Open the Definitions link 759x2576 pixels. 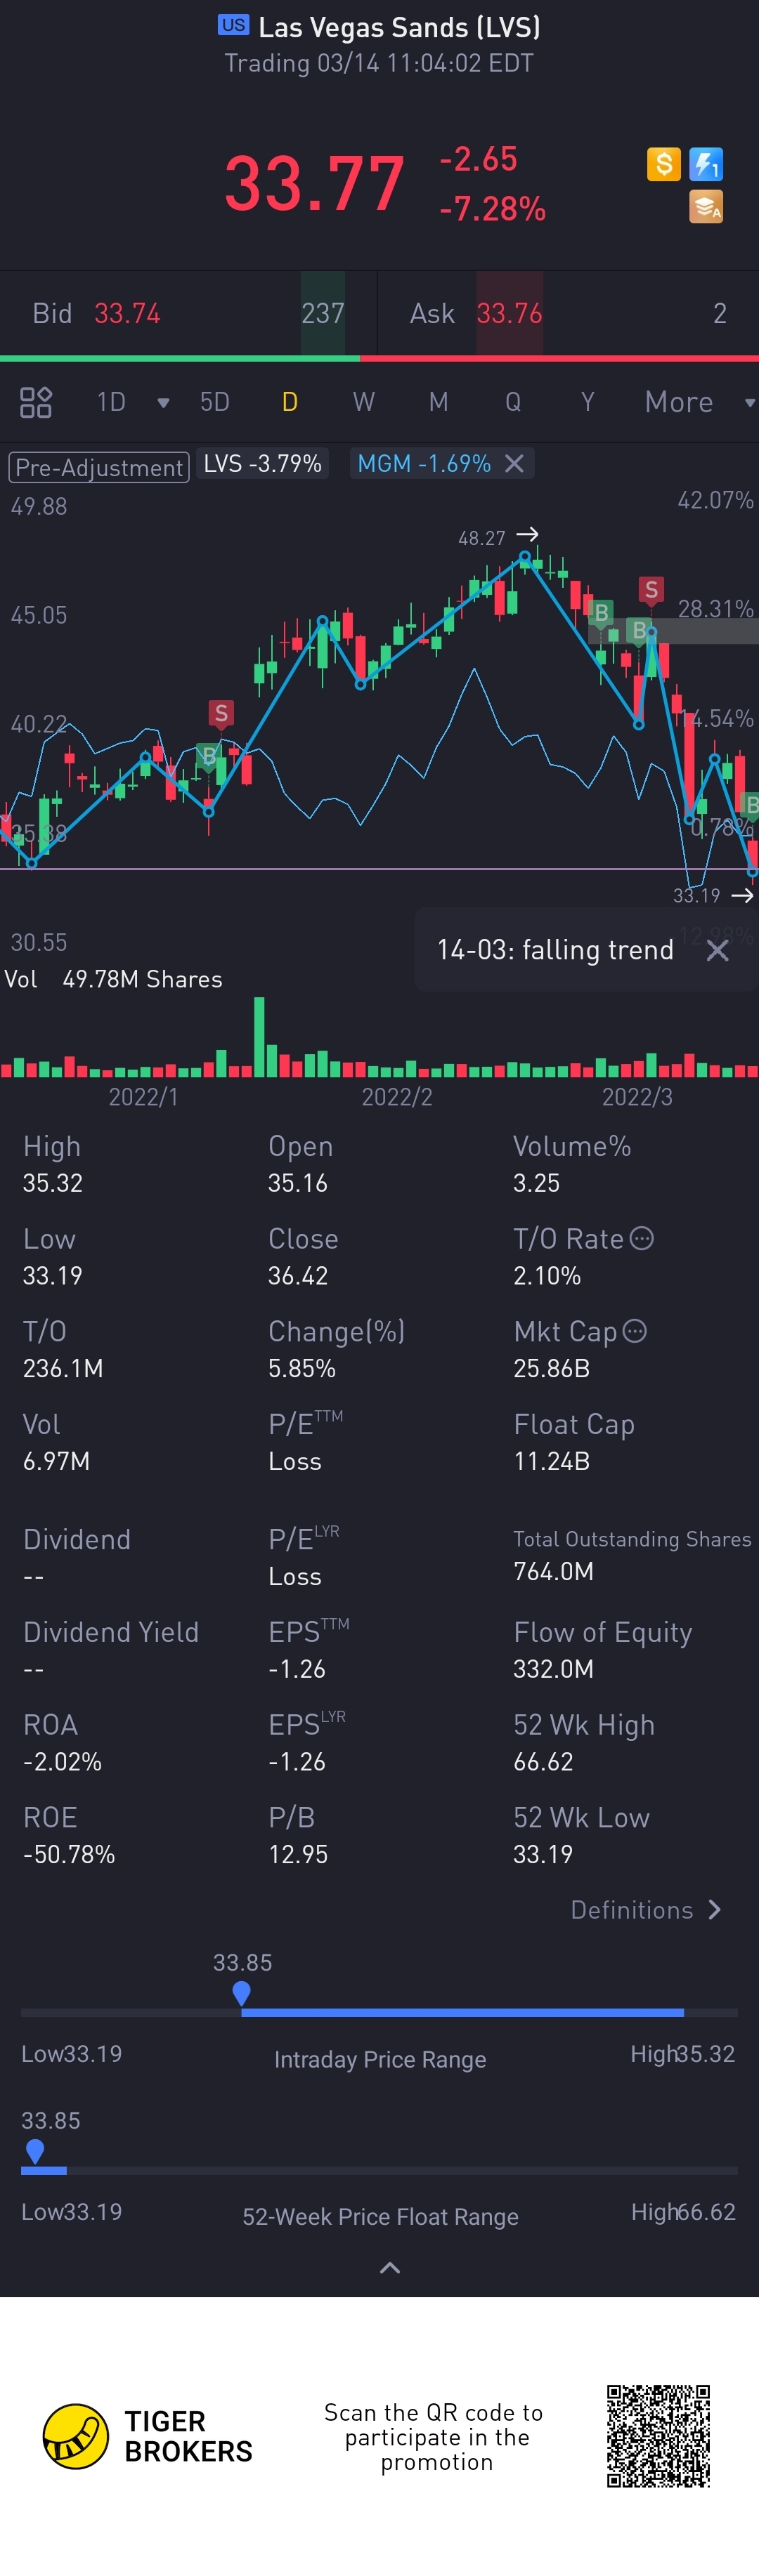point(645,1910)
